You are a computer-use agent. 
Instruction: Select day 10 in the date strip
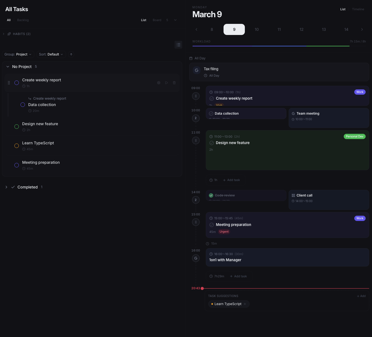point(256,29)
